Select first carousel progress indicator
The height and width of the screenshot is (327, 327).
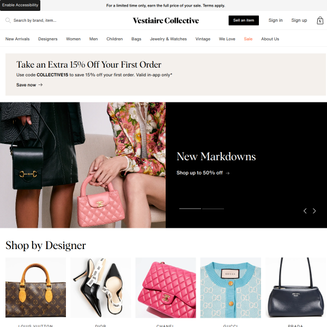190,209
